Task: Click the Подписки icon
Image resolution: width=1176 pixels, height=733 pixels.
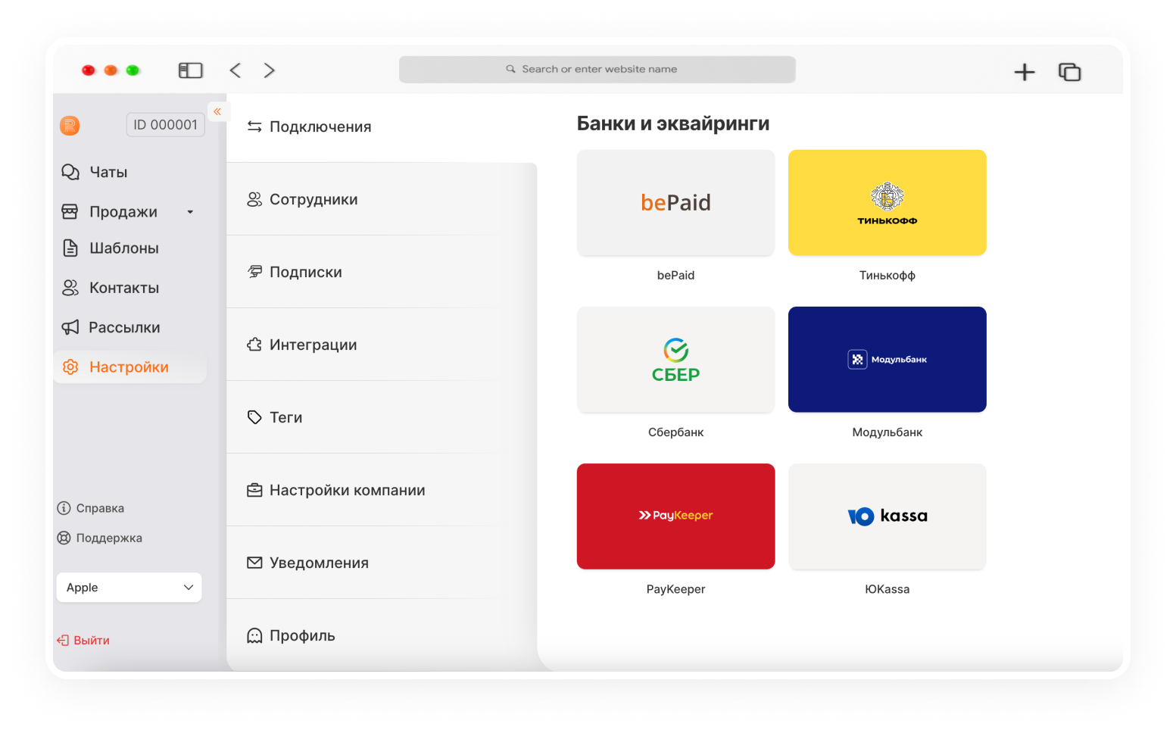Action: click(x=254, y=273)
